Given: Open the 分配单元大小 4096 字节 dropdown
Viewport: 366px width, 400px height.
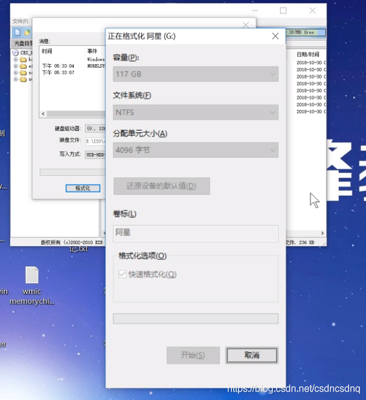Looking at the screenshot, I should pyautogui.click(x=196, y=150).
